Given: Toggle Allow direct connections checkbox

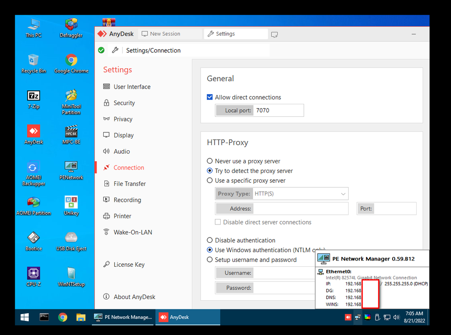Looking at the screenshot, I should [x=210, y=97].
